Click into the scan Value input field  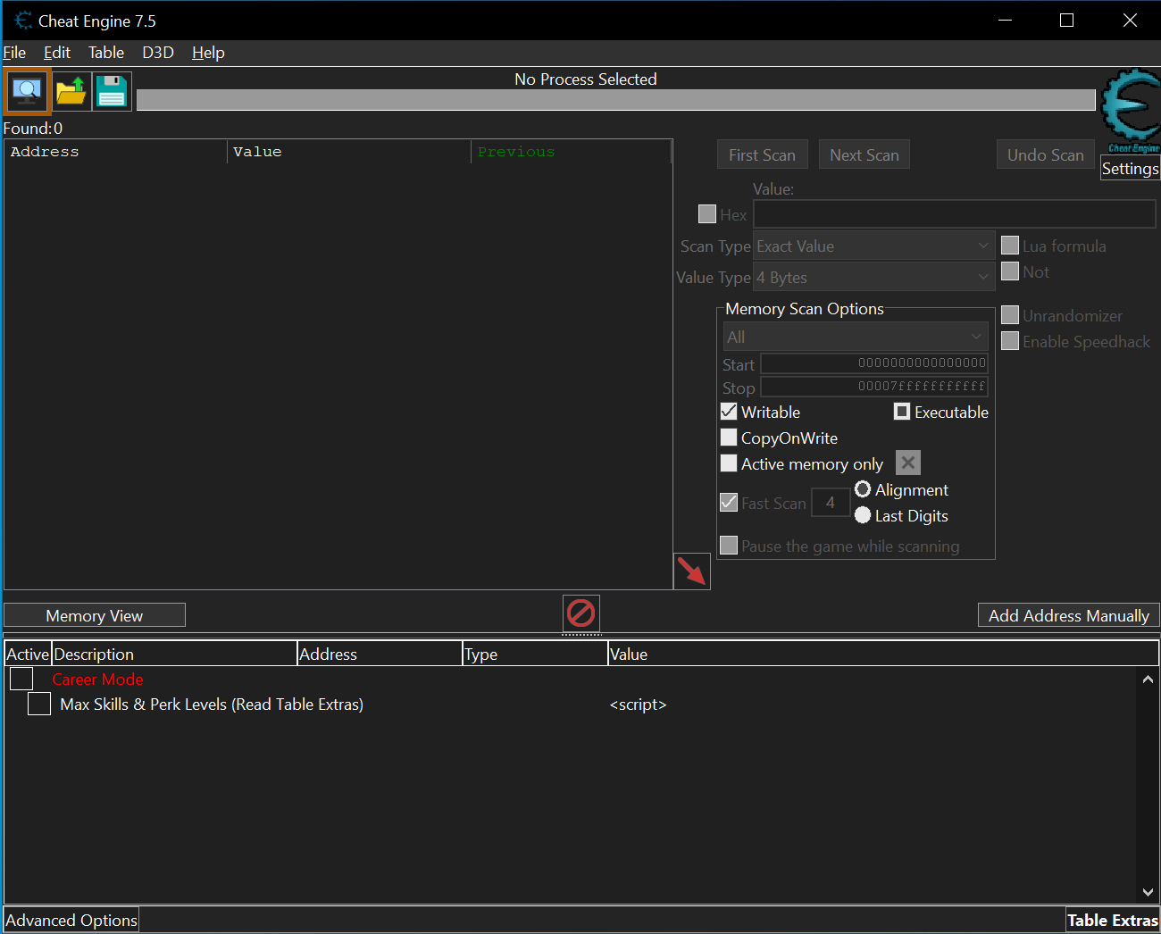pyautogui.click(x=955, y=214)
